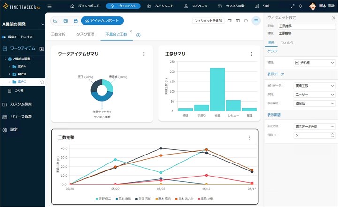Click the hamburger menu beside the TimeTracker logo

pyautogui.click(x=50, y=6)
